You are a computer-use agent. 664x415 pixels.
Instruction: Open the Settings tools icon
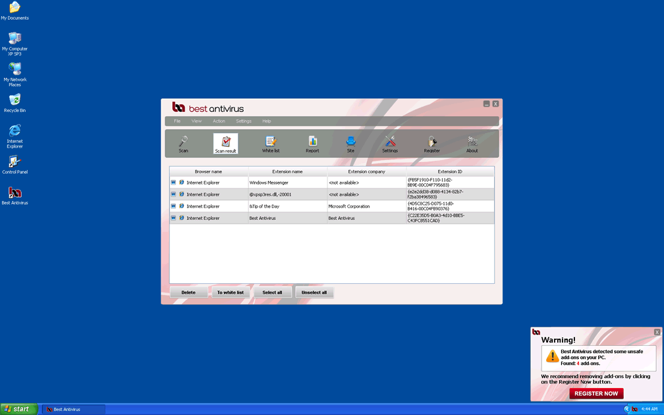pyautogui.click(x=390, y=144)
